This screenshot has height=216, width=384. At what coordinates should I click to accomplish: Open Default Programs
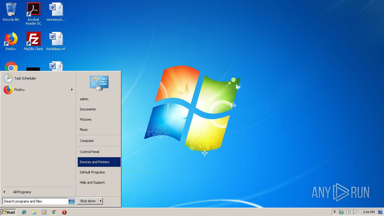99,172
